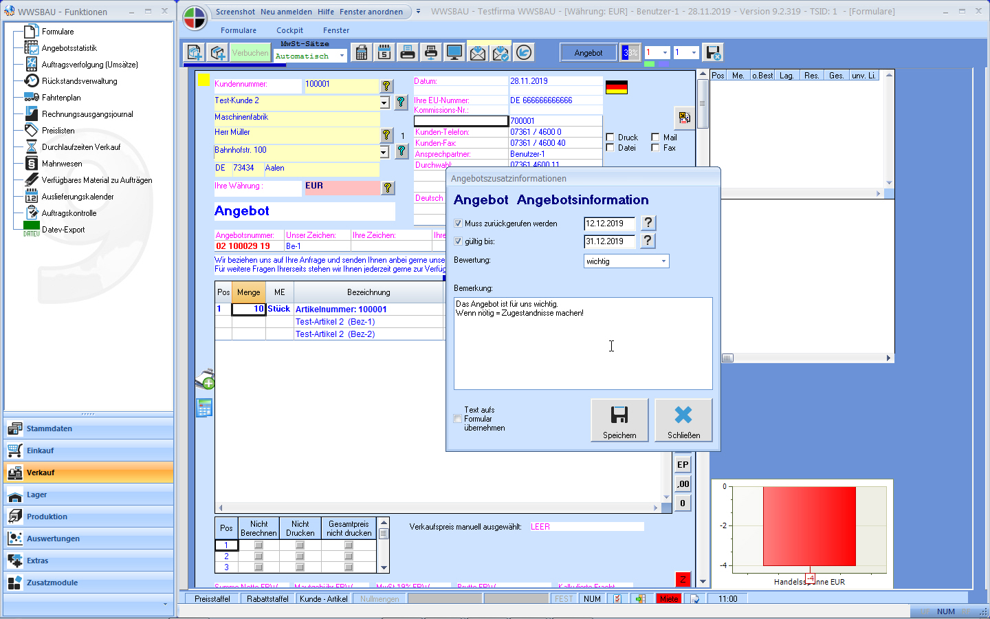Open the second number dropdown before save icon
The width and height of the screenshot is (990, 619).
[694, 52]
